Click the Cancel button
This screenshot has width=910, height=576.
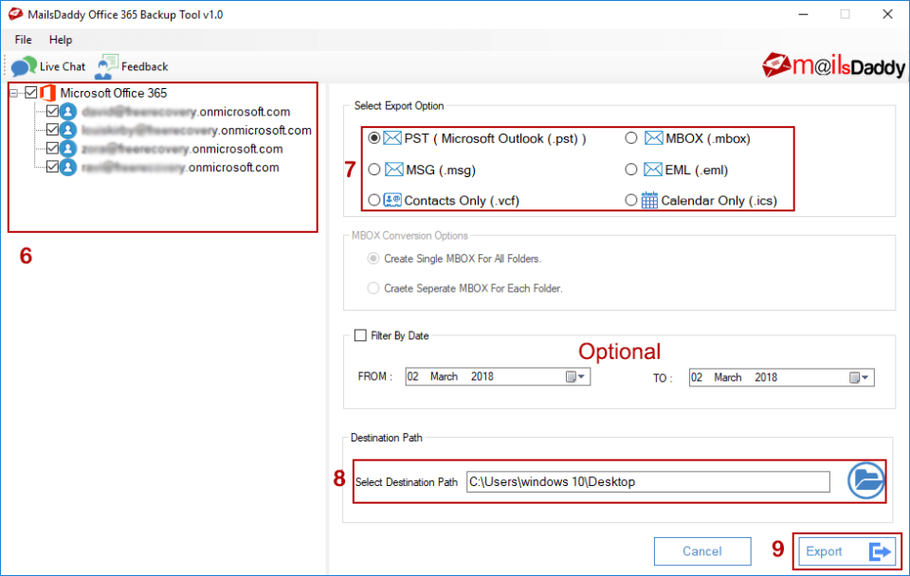tap(701, 550)
